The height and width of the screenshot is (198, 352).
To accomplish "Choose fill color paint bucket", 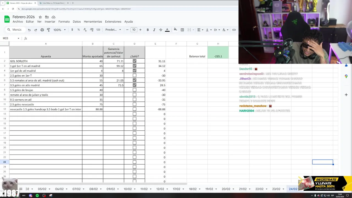I will 175,30.
